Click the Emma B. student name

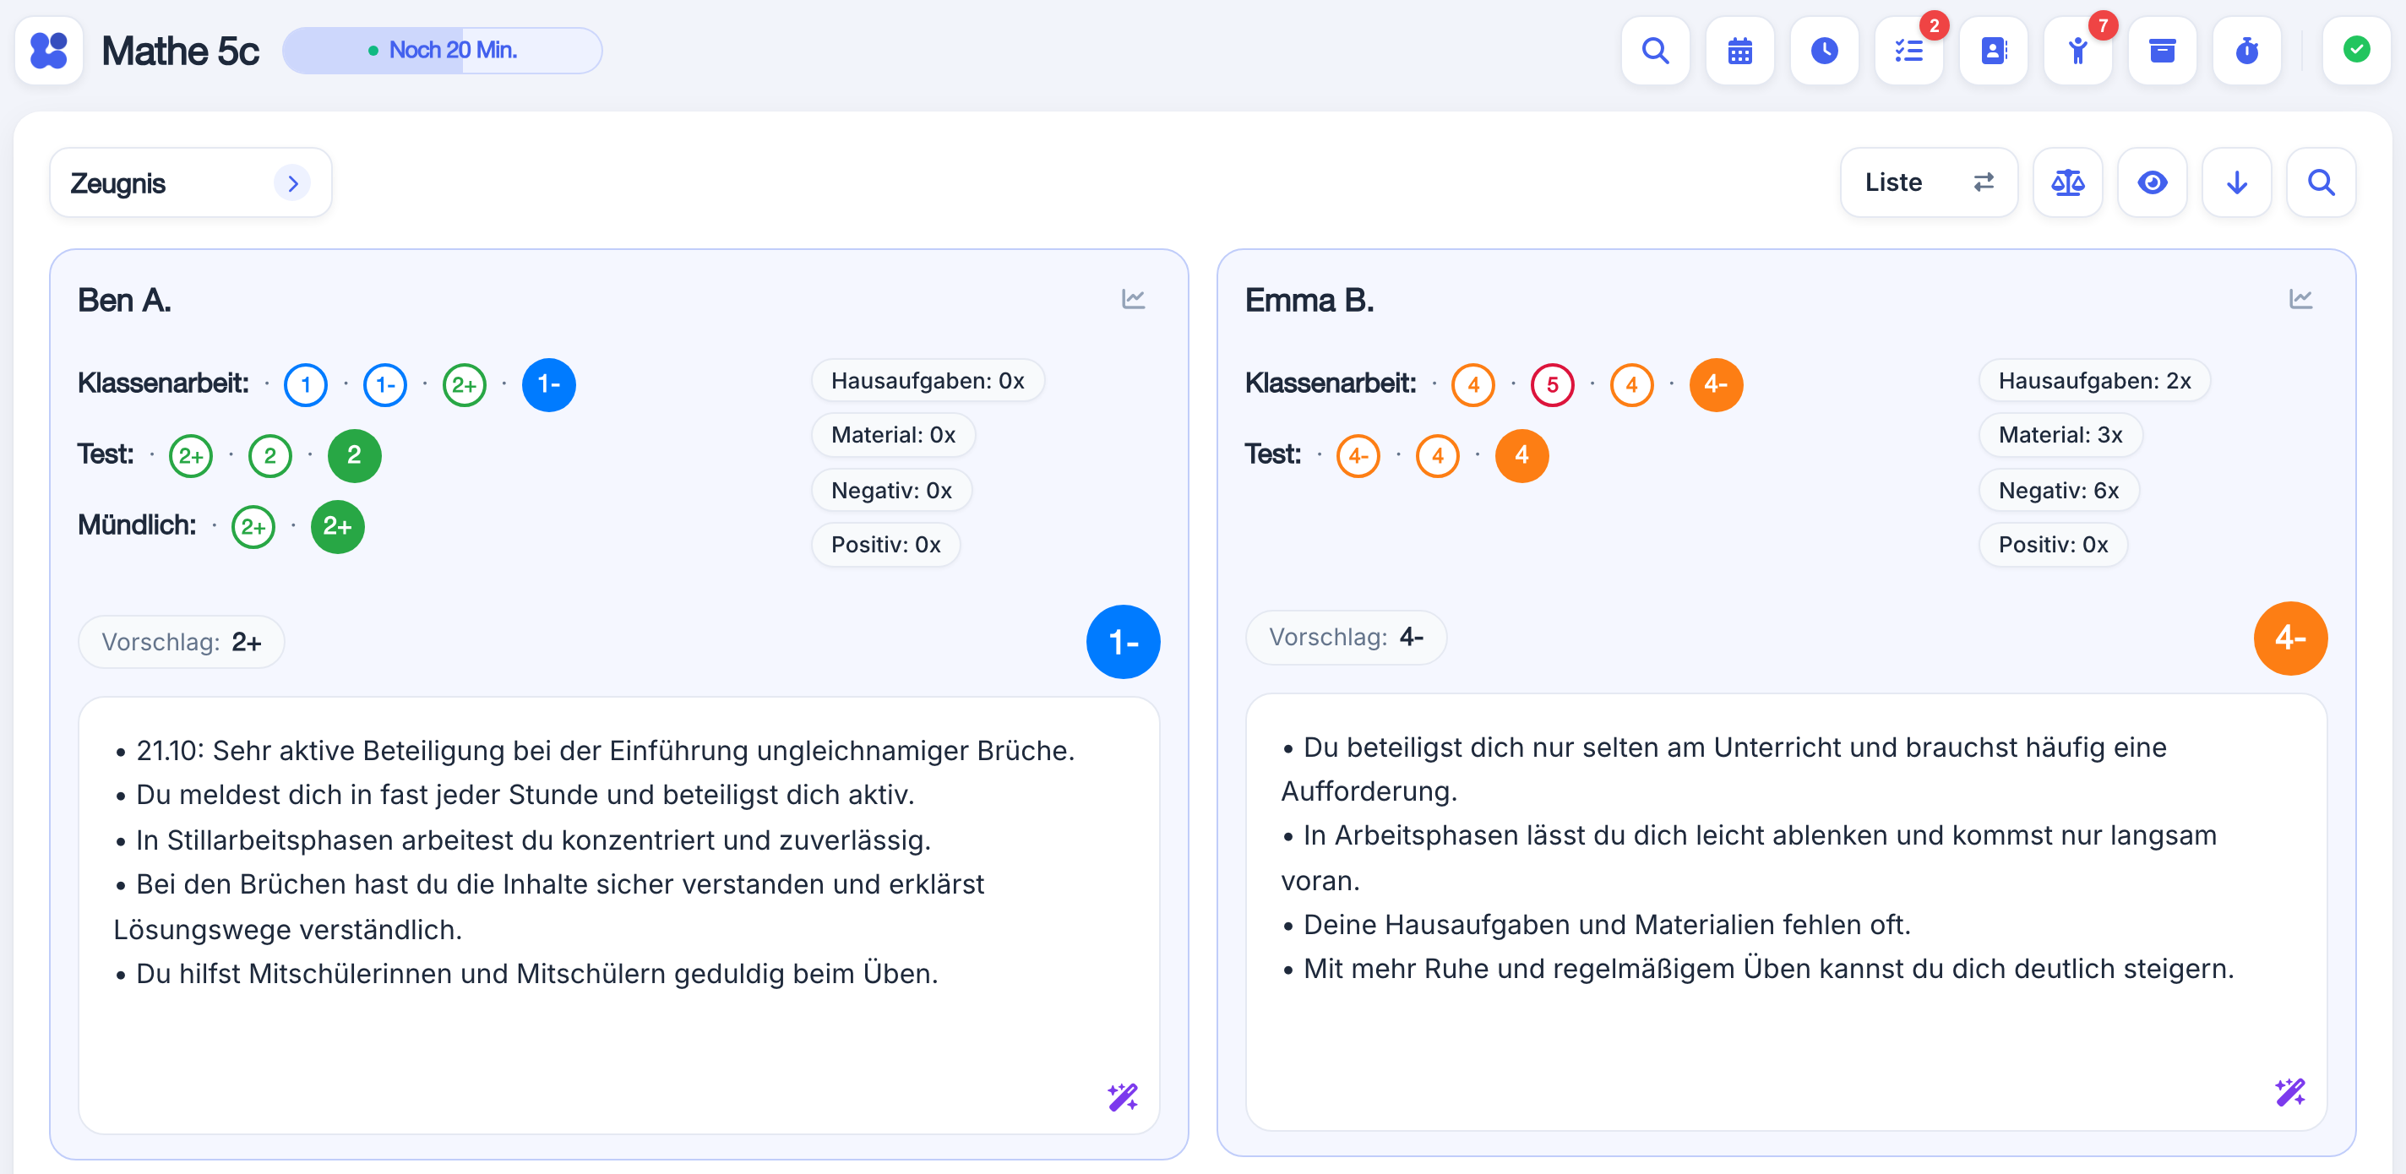[1309, 300]
